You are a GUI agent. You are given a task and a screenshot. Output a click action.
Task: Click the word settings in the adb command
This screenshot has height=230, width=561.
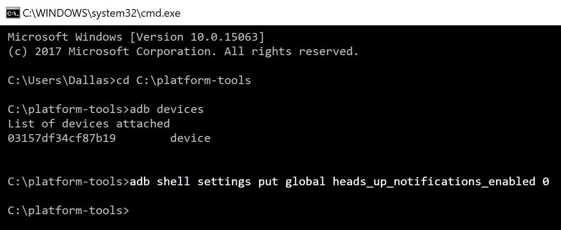tap(224, 182)
